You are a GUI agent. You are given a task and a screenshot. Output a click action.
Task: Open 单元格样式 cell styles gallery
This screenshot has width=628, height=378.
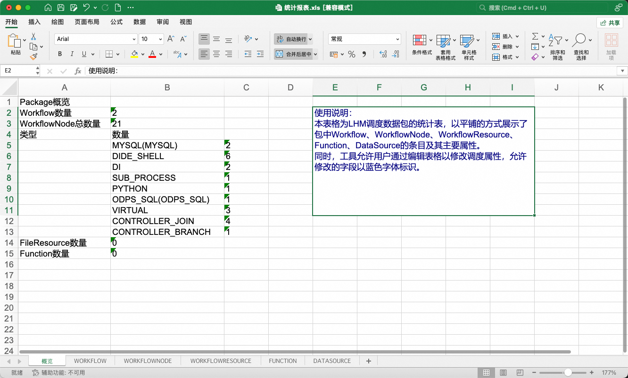point(469,47)
